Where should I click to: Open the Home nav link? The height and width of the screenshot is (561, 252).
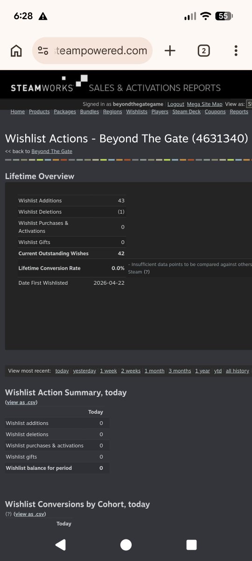pos(18,112)
